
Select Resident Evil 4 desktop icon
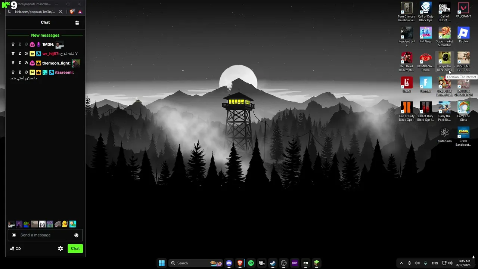(407, 37)
